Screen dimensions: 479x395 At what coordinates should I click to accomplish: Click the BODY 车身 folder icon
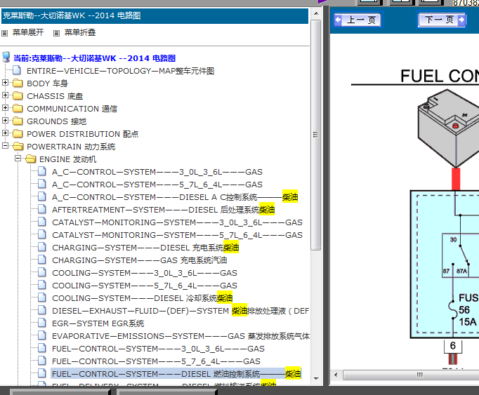pos(18,83)
